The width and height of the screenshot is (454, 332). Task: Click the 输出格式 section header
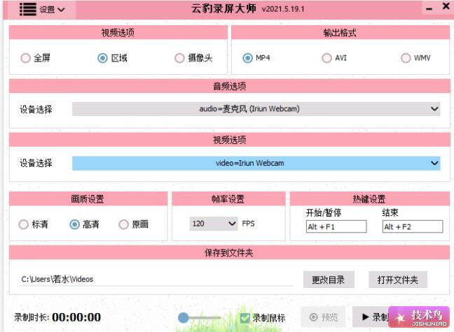[340, 33]
